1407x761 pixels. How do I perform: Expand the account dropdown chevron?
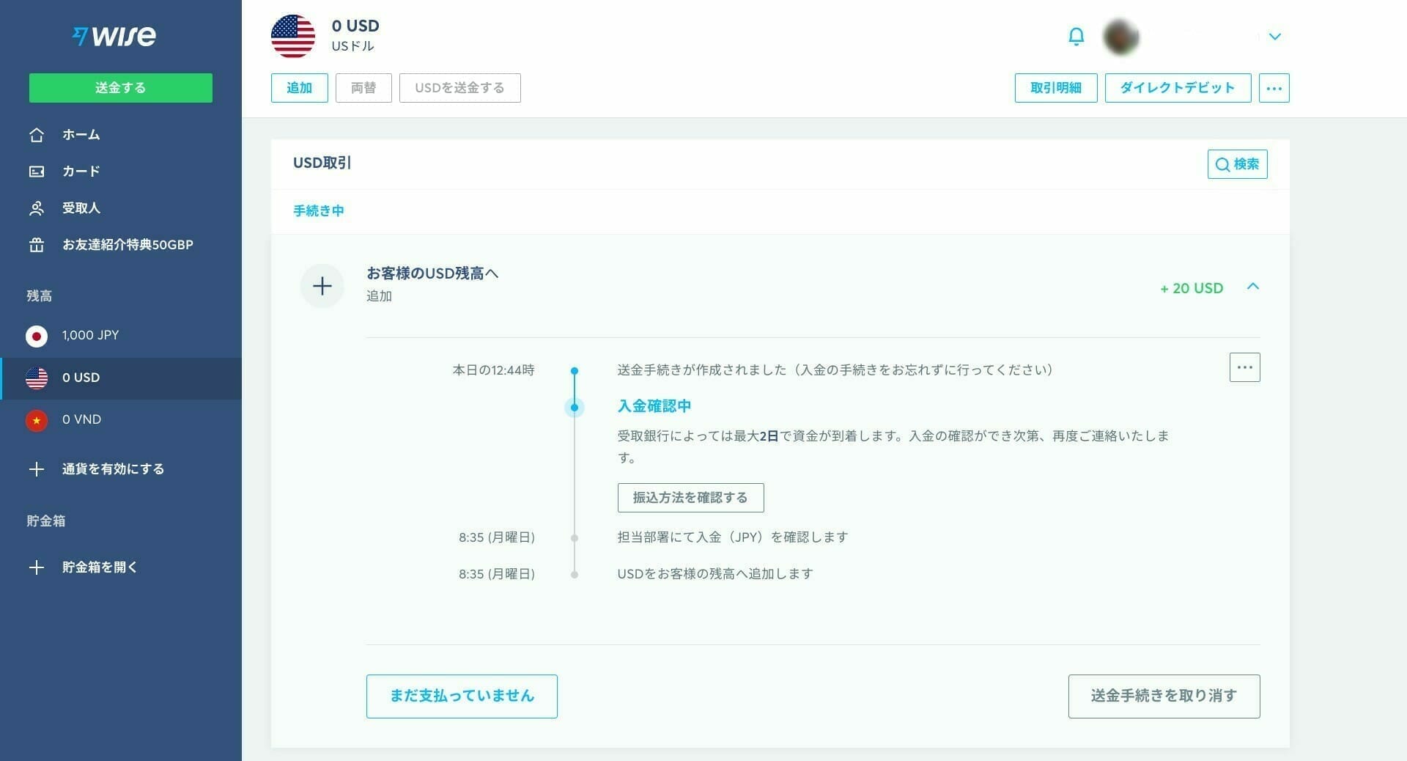point(1275,37)
